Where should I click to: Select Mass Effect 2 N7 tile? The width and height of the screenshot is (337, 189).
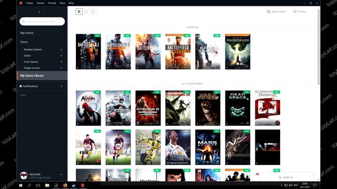tap(237, 147)
